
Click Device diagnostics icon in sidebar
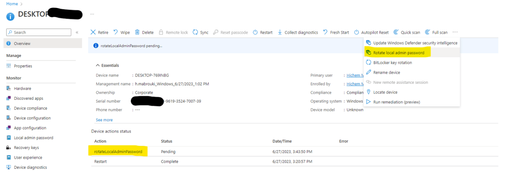9,167
